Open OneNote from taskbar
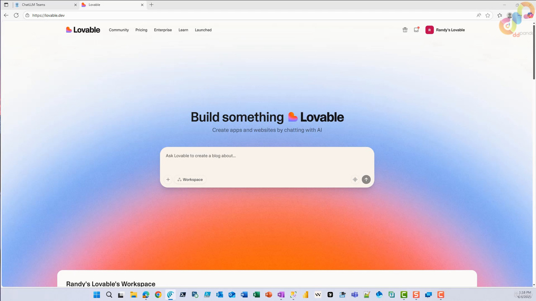The height and width of the screenshot is (301, 536). click(x=281, y=295)
